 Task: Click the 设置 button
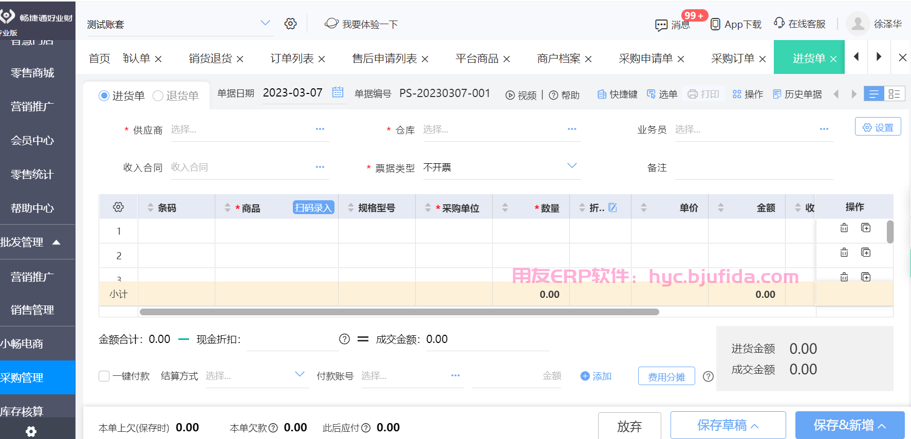click(x=878, y=127)
